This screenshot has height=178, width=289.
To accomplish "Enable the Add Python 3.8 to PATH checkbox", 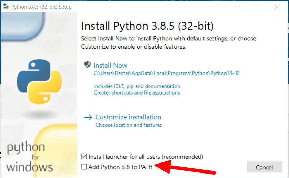I will (x=84, y=167).
